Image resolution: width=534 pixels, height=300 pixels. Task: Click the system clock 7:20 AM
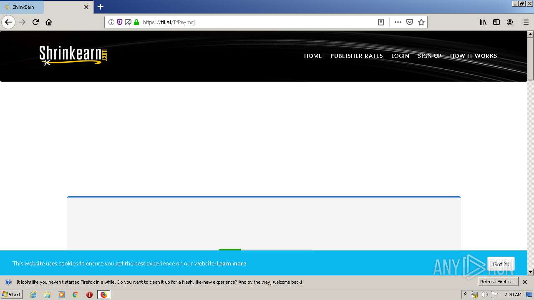[513, 295]
